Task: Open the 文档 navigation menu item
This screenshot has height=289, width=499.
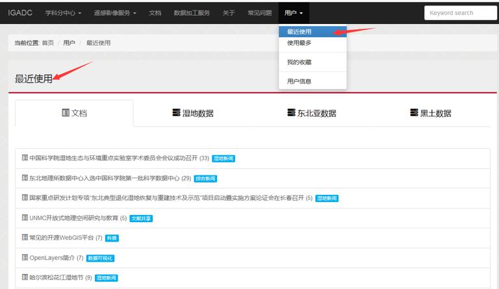Action: [x=155, y=13]
